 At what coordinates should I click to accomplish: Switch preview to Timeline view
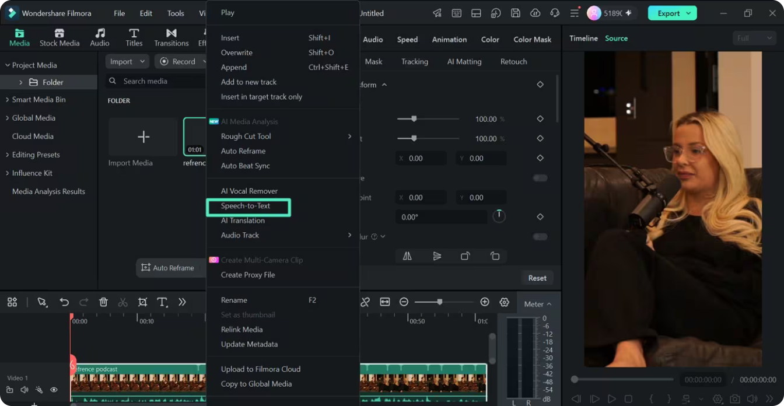[x=583, y=38]
